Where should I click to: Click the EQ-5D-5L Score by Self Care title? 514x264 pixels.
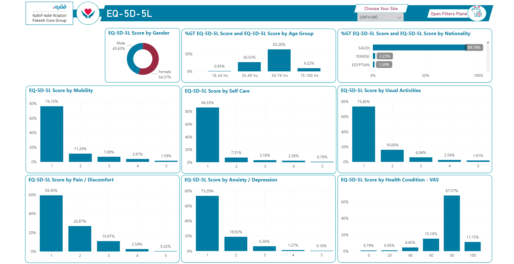[x=217, y=91]
